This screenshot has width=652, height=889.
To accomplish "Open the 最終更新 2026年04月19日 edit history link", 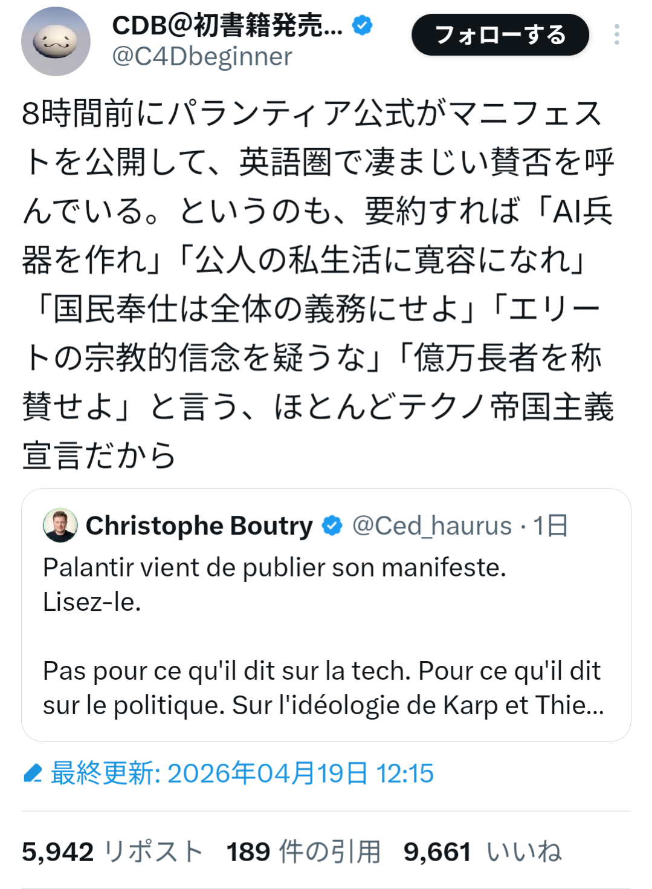I will click(x=242, y=773).
